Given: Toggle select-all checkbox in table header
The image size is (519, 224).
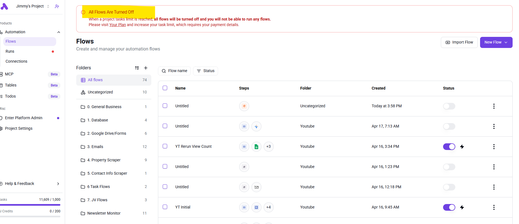Looking at the screenshot, I should tap(165, 88).
